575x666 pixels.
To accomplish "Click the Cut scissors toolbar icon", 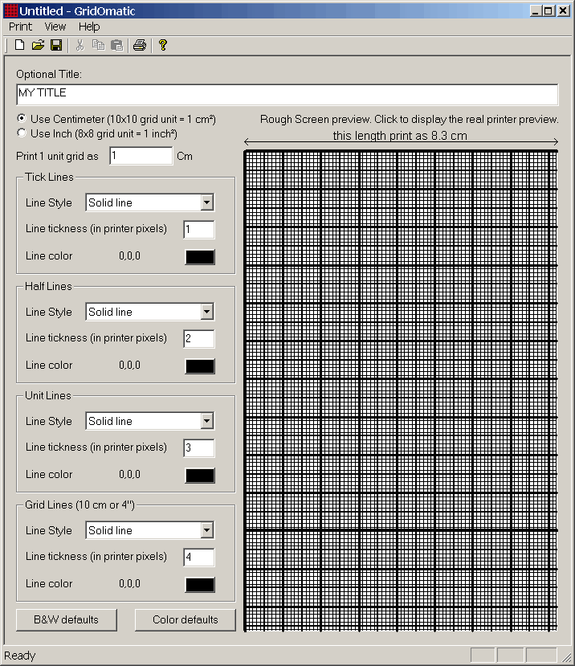I will click(x=80, y=45).
